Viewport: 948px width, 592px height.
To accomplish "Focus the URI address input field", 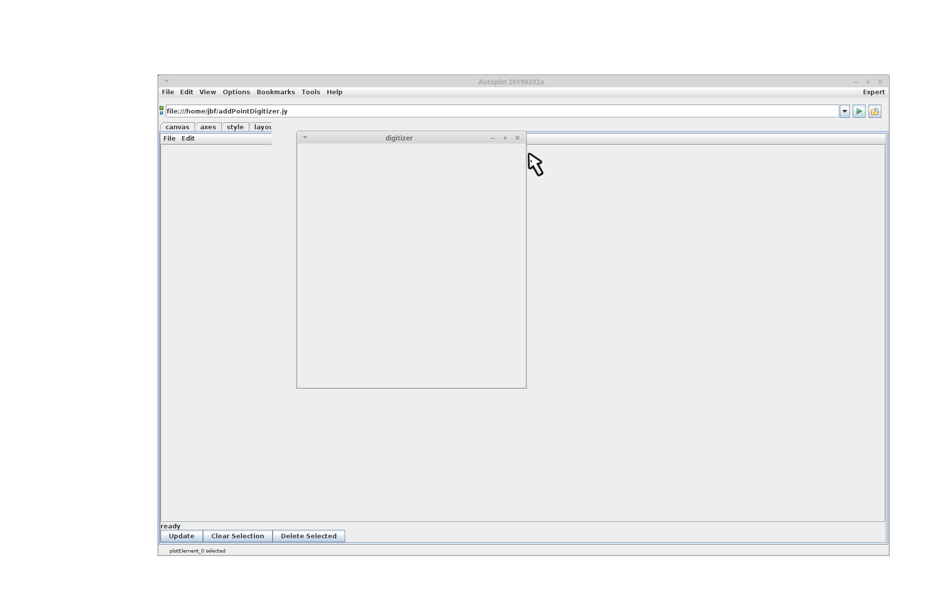I will click(x=502, y=111).
